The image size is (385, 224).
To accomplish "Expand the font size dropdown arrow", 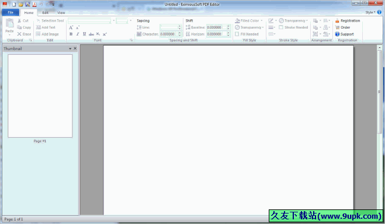I will point(131,21).
